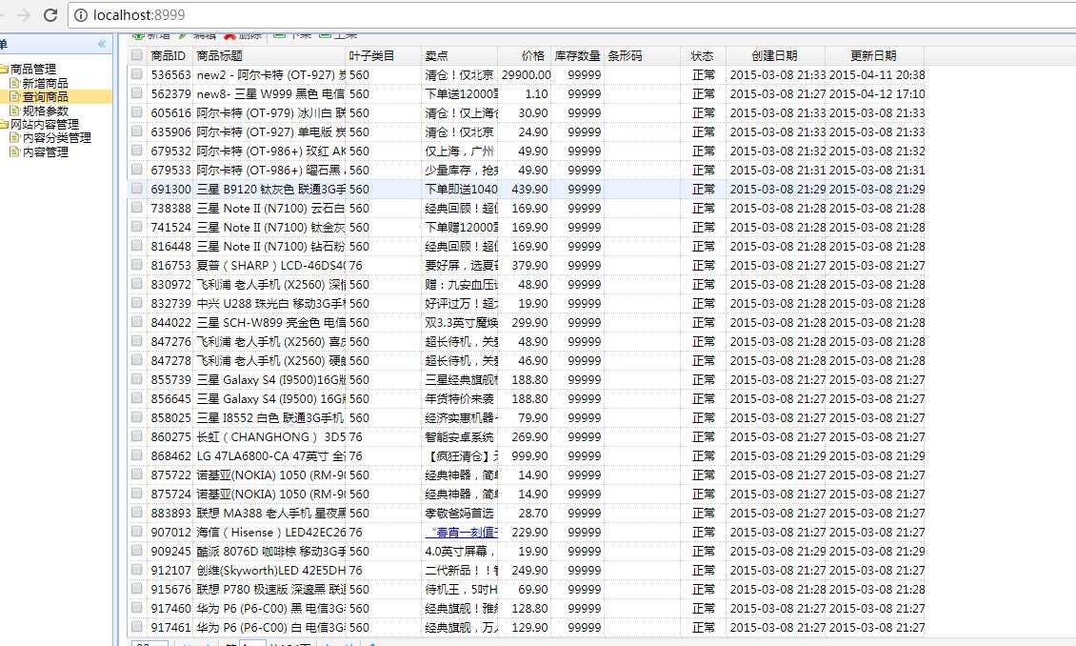Click the page icon beside 查询商品
This screenshot has height=646, width=1076.
tap(14, 97)
